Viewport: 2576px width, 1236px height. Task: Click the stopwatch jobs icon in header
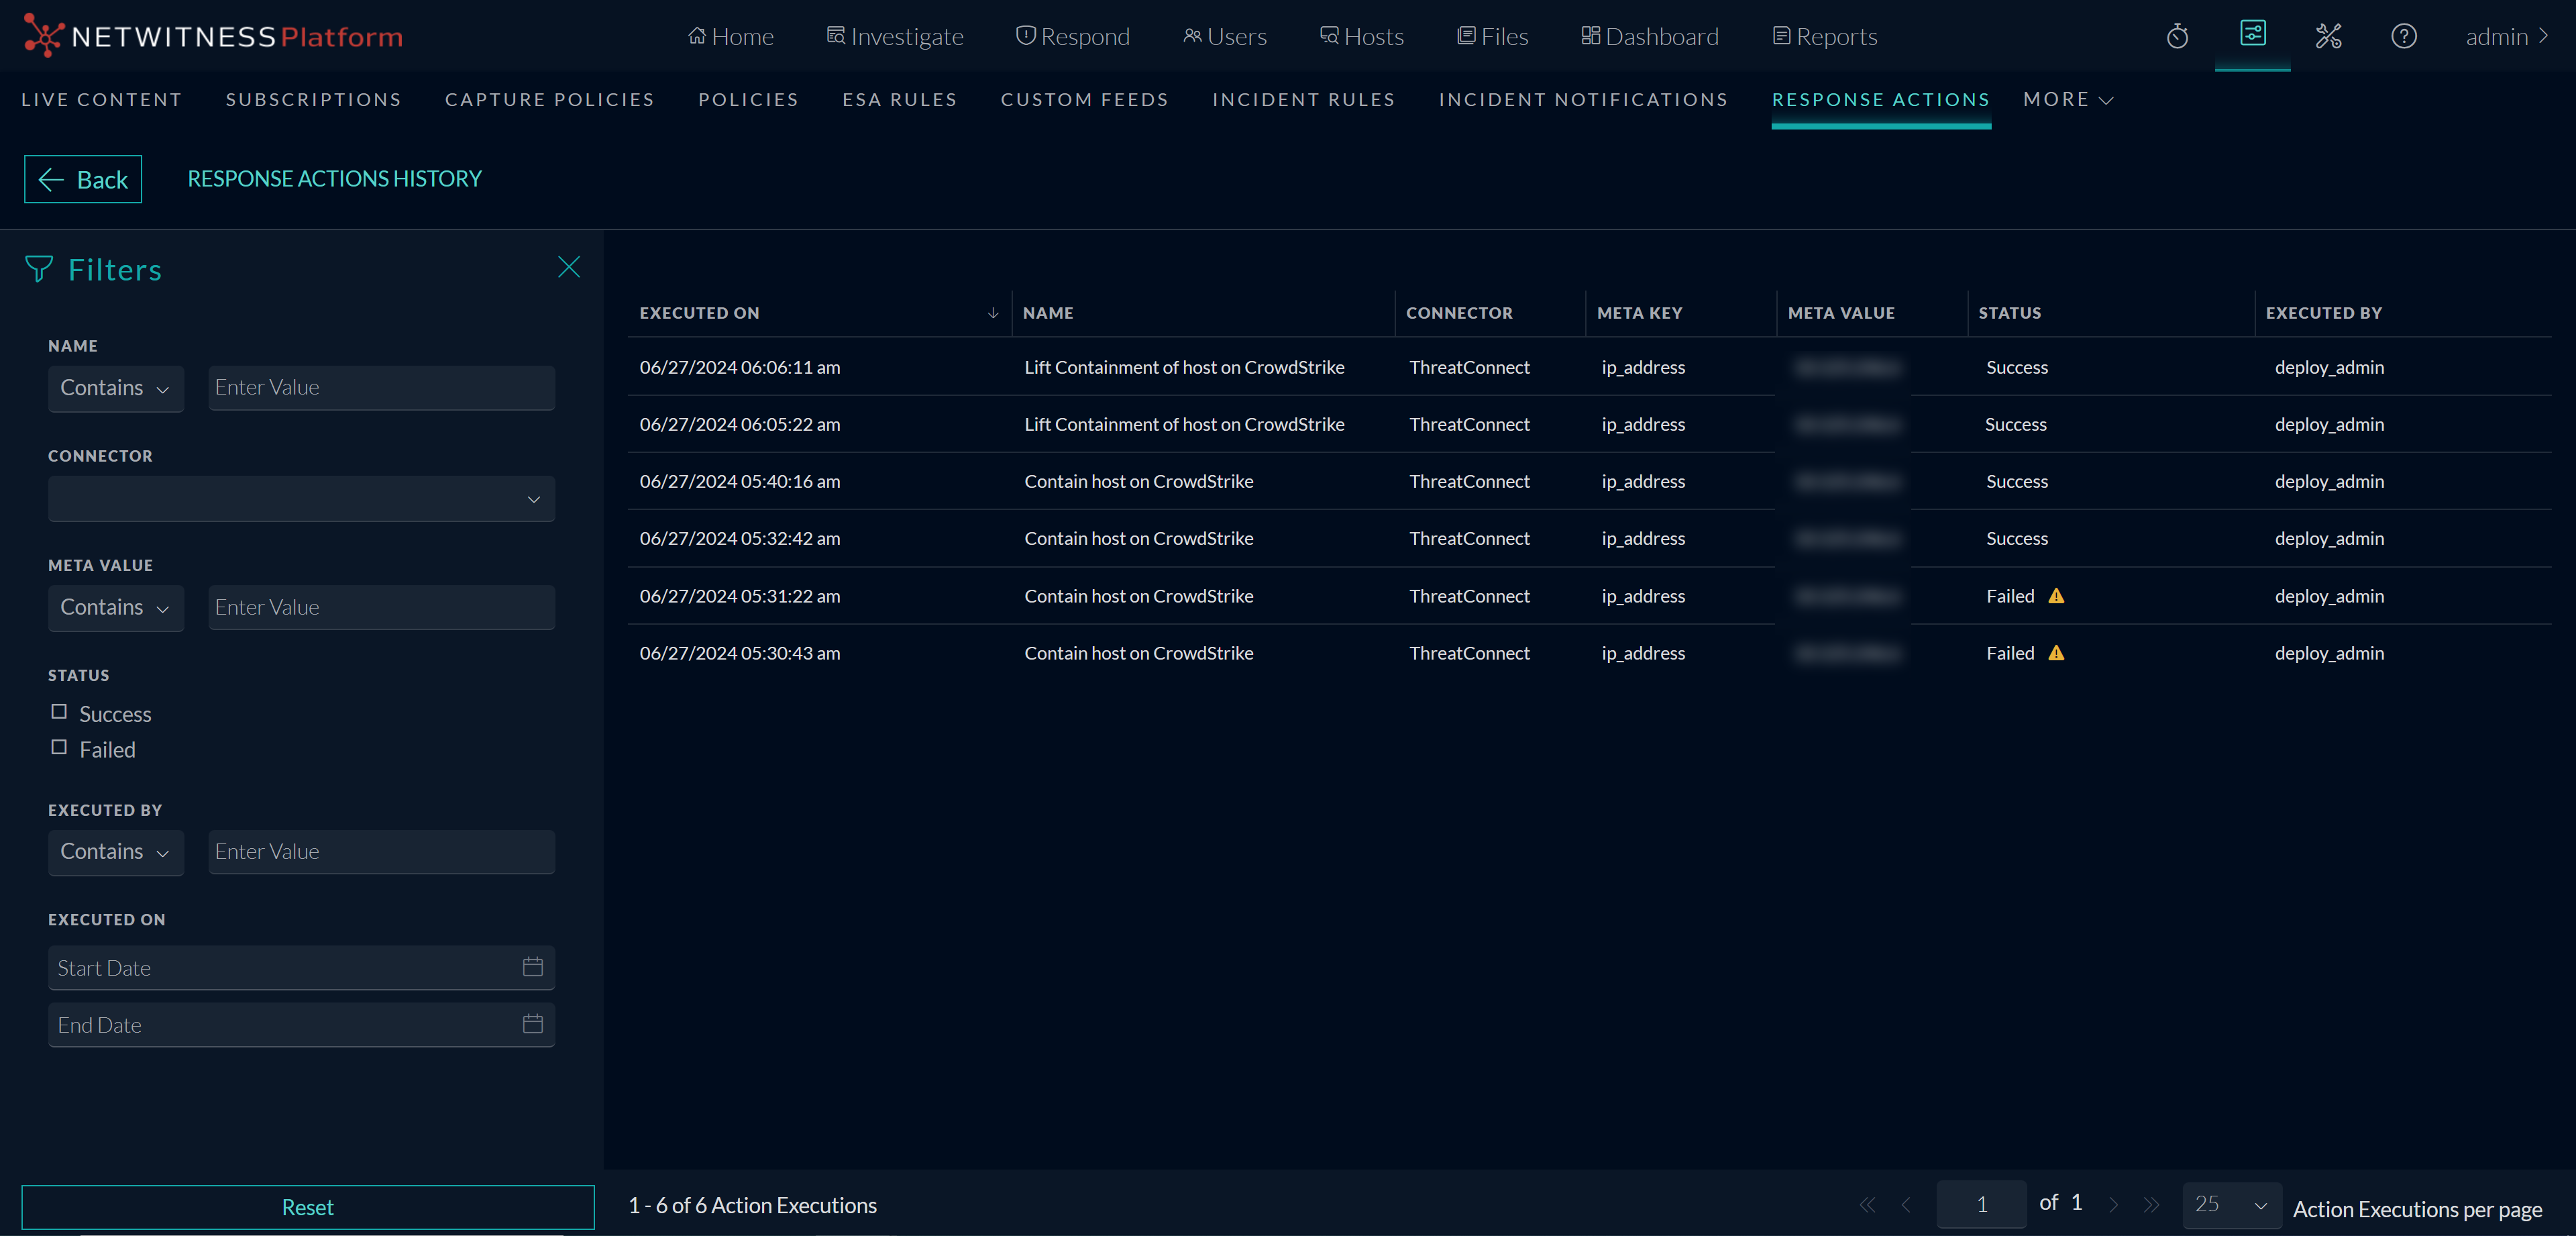2177,37
